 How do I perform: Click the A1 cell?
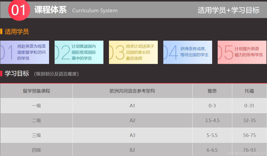132,106
